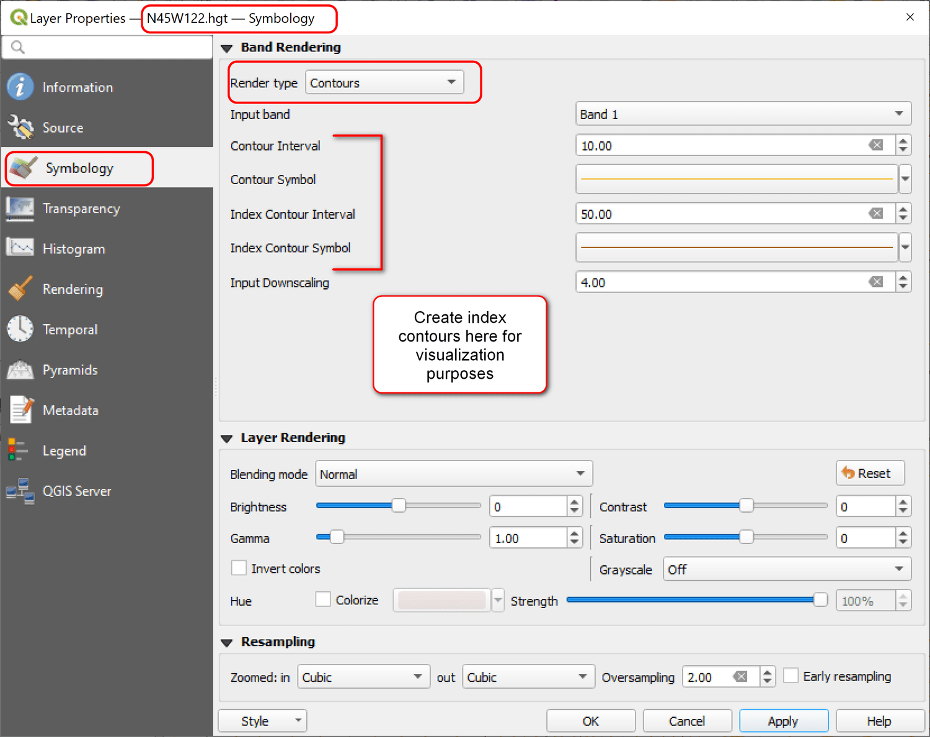This screenshot has height=737, width=930.
Task: Enable the Invert colors option
Action: point(239,568)
